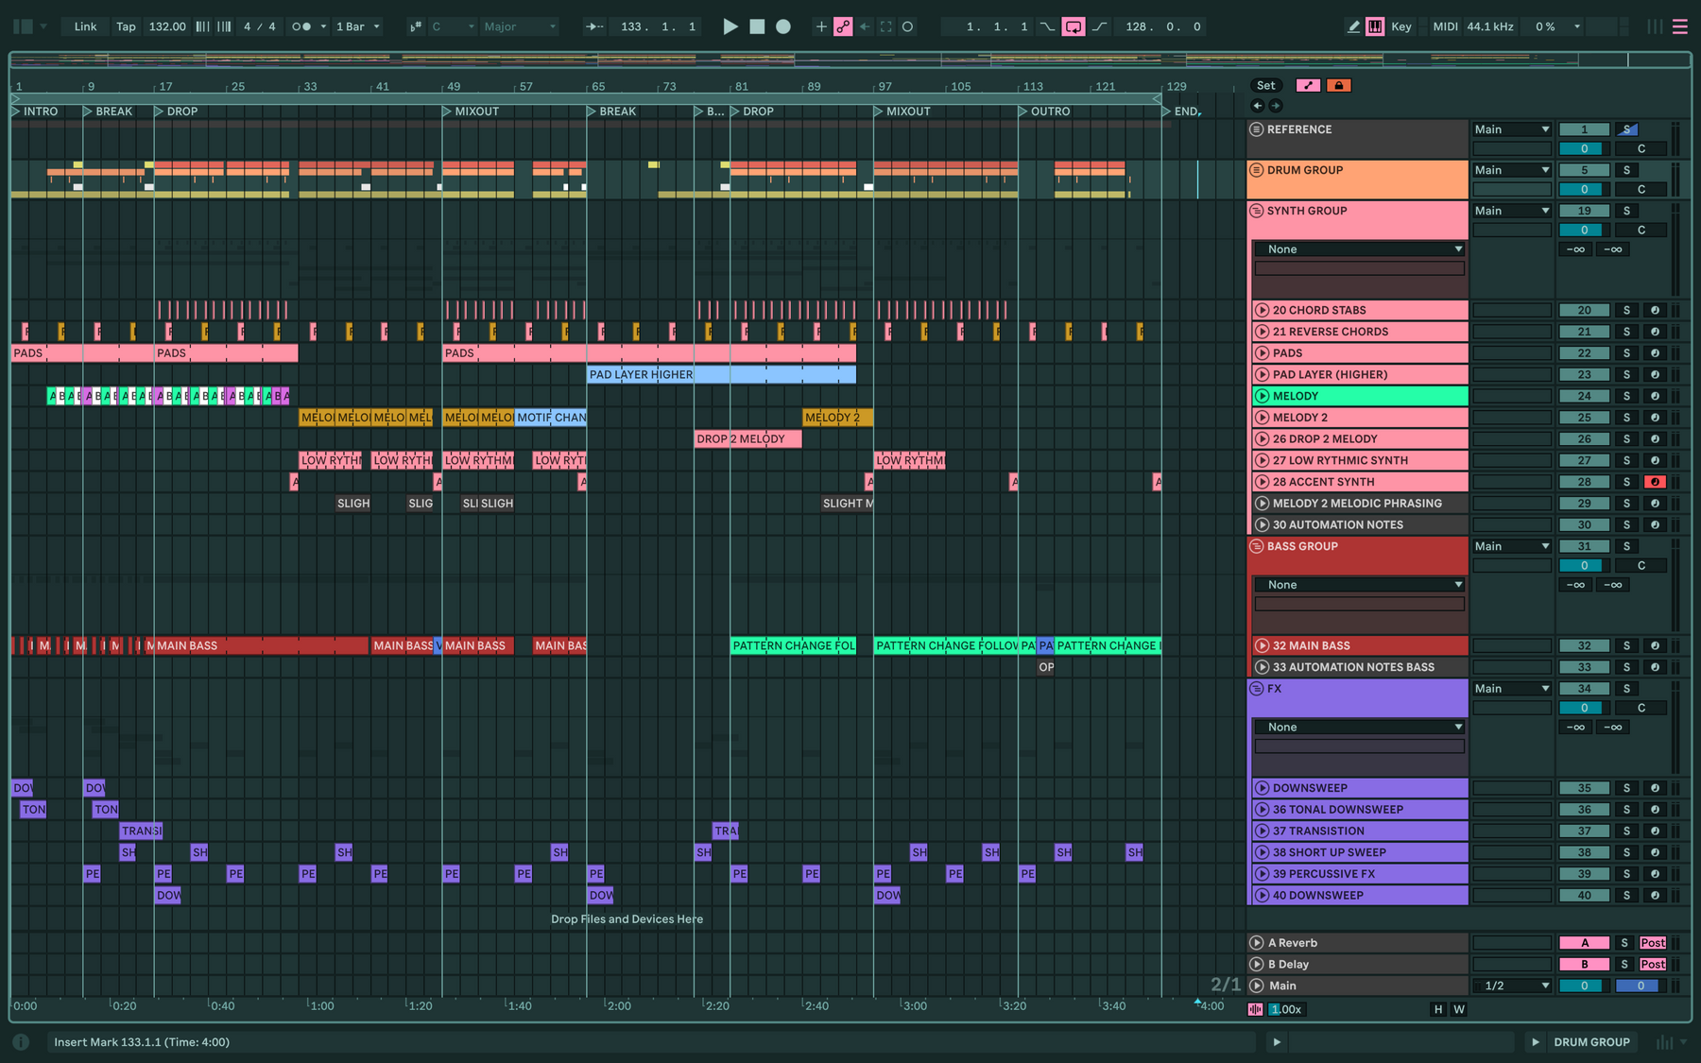Open Main cue output 1/2 dropdown

click(x=1512, y=986)
